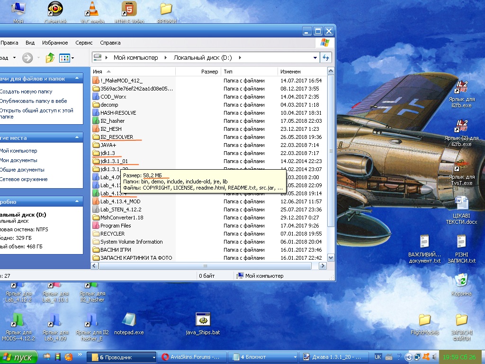Click the forward navigation arrow button

pos(27,58)
